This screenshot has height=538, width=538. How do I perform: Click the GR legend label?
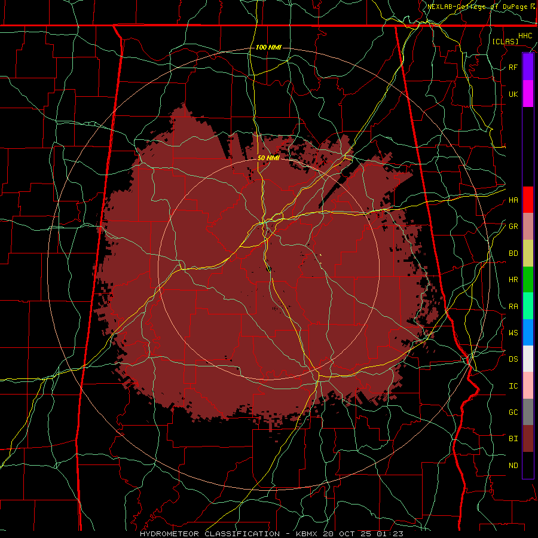point(513,227)
